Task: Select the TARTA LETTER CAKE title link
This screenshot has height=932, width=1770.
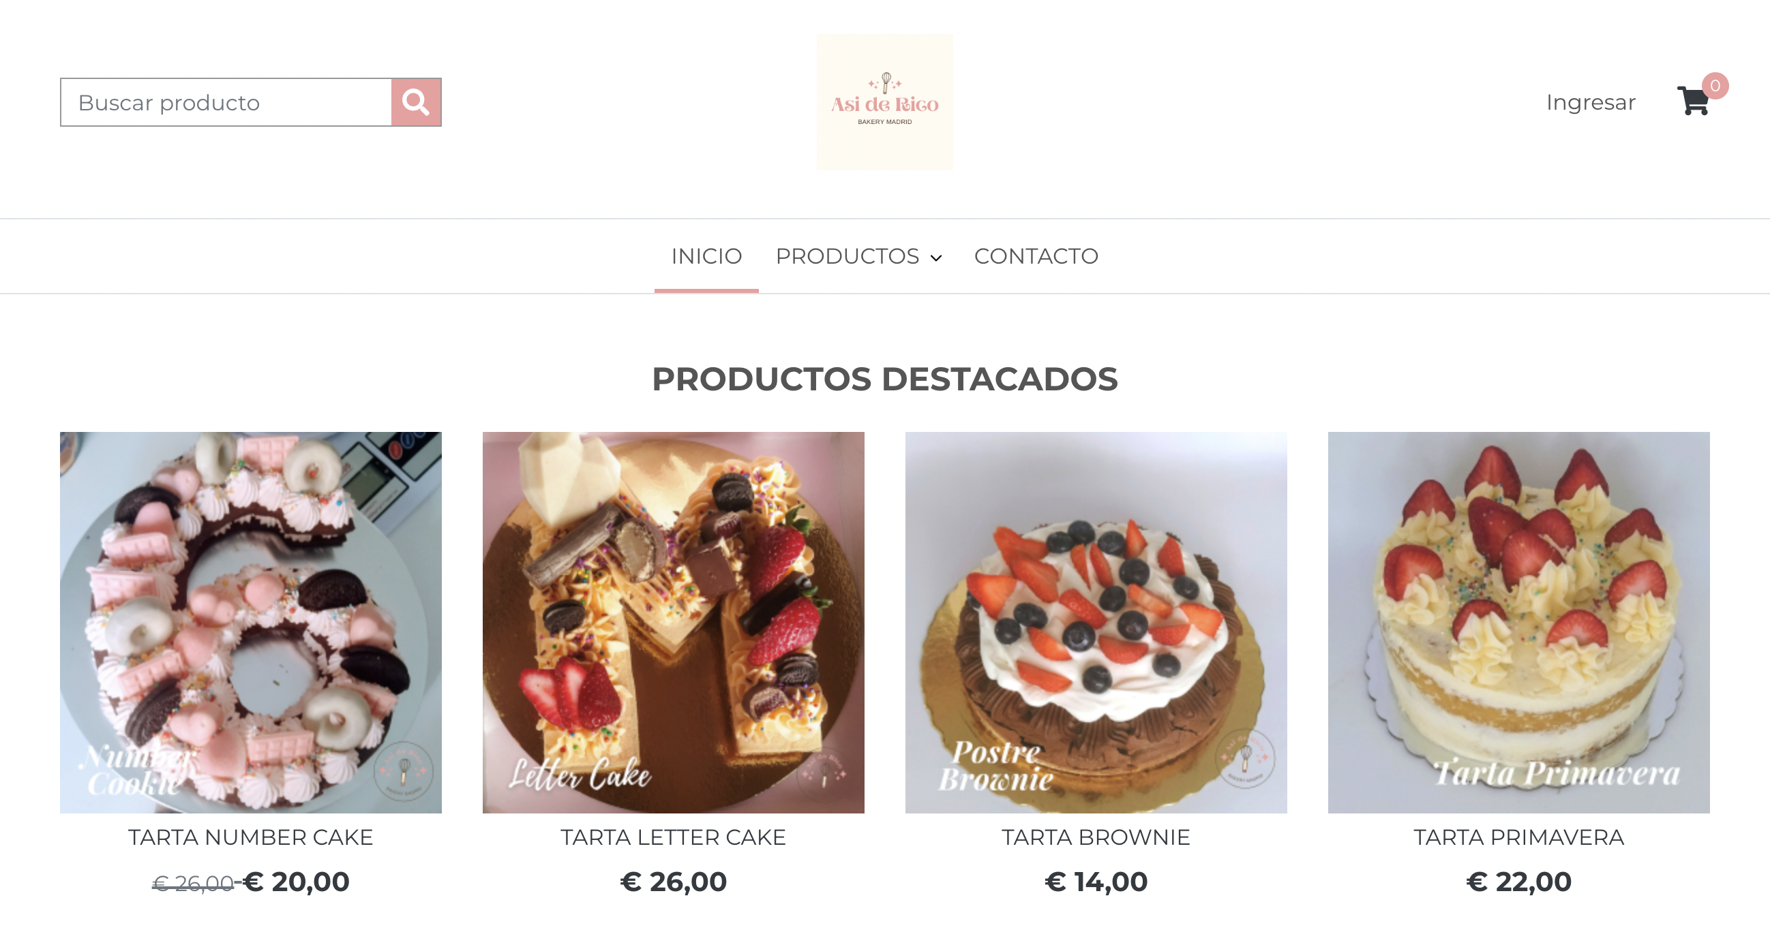Action: pyautogui.click(x=674, y=837)
